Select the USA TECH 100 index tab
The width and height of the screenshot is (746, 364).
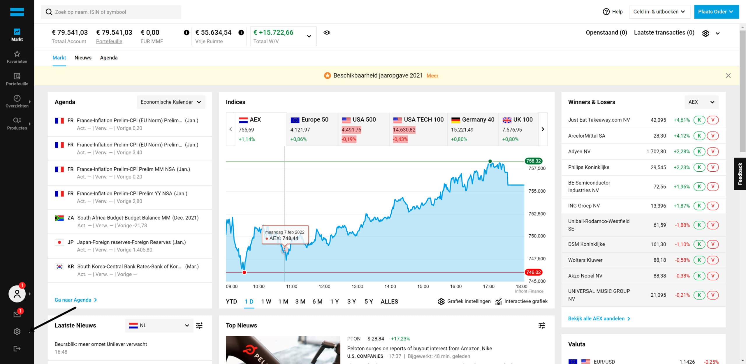coord(418,129)
